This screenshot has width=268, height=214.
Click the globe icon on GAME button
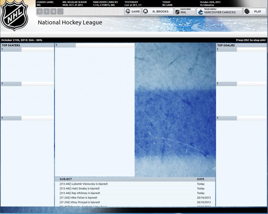[x=128, y=11]
